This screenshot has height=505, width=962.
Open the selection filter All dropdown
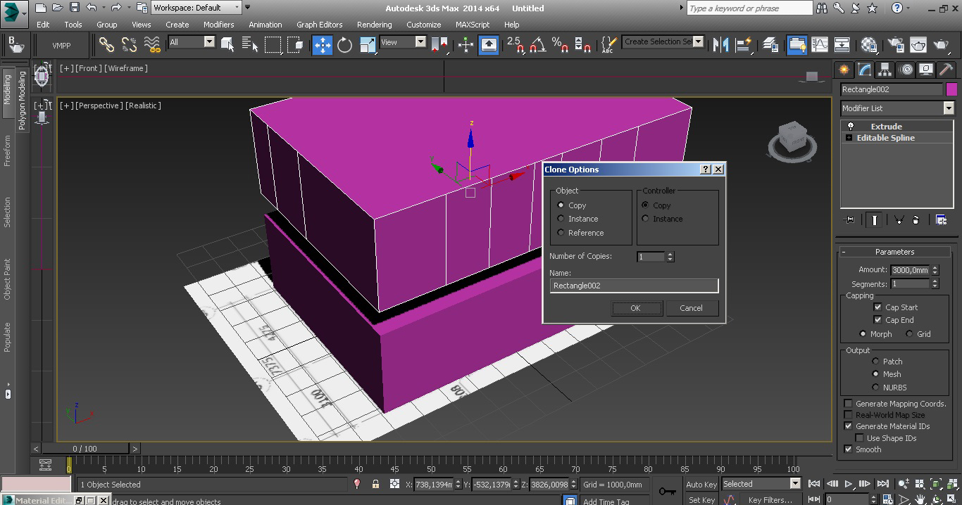pos(209,42)
